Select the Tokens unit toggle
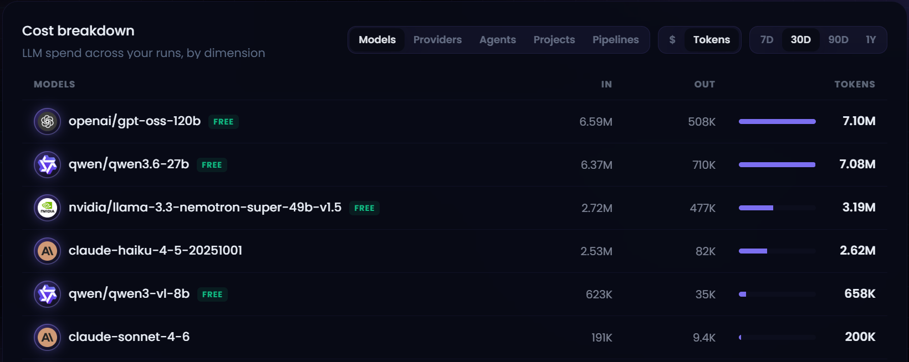 pyautogui.click(x=712, y=40)
